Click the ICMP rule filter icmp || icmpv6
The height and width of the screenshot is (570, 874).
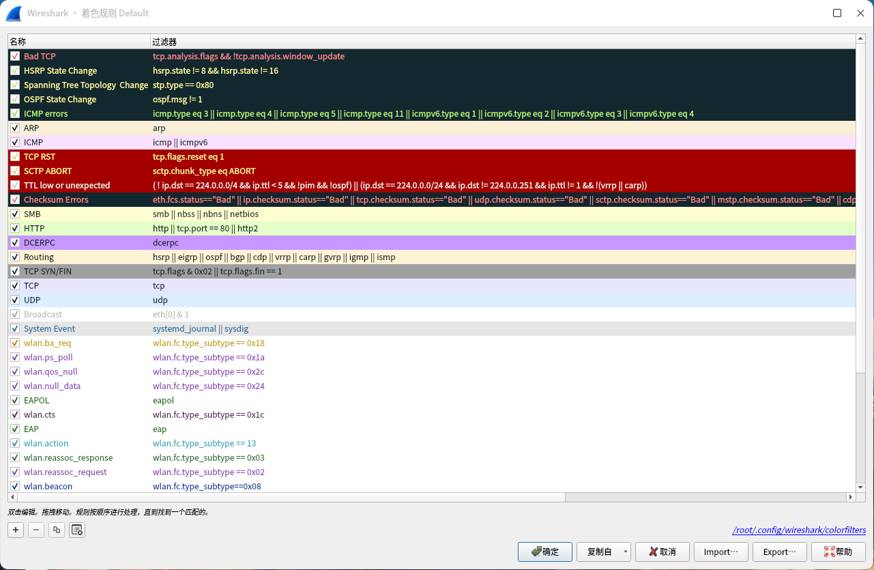180,143
